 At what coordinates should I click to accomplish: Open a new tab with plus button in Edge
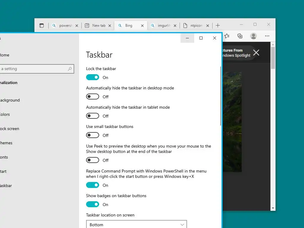click(218, 26)
